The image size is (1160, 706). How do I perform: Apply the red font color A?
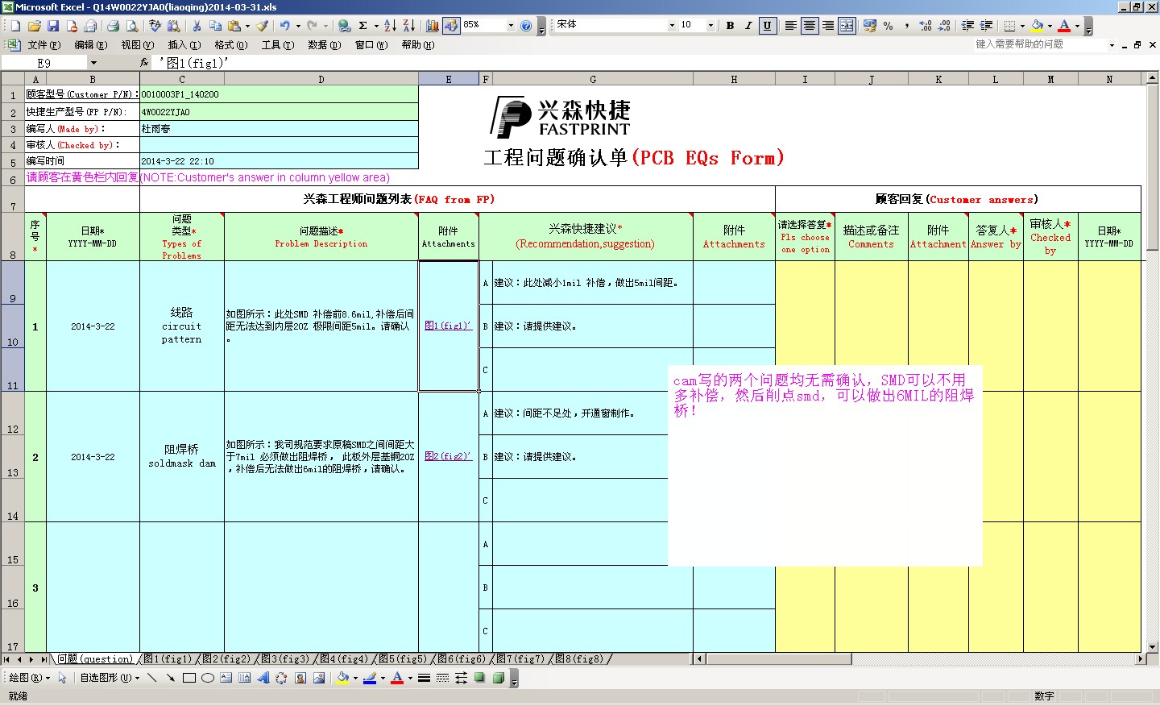(x=1065, y=26)
